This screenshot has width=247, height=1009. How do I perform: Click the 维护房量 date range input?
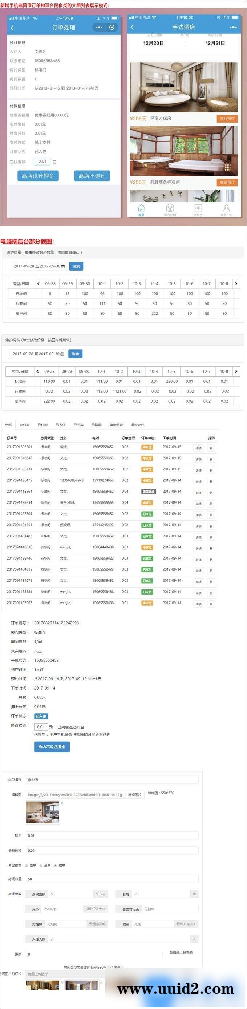(x=39, y=266)
